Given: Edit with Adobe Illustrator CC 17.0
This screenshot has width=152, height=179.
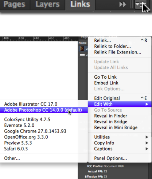Looking at the screenshot, I should coord(44,104).
